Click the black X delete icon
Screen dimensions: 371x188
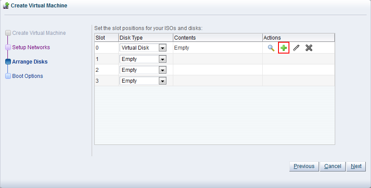(x=309, y=48)
